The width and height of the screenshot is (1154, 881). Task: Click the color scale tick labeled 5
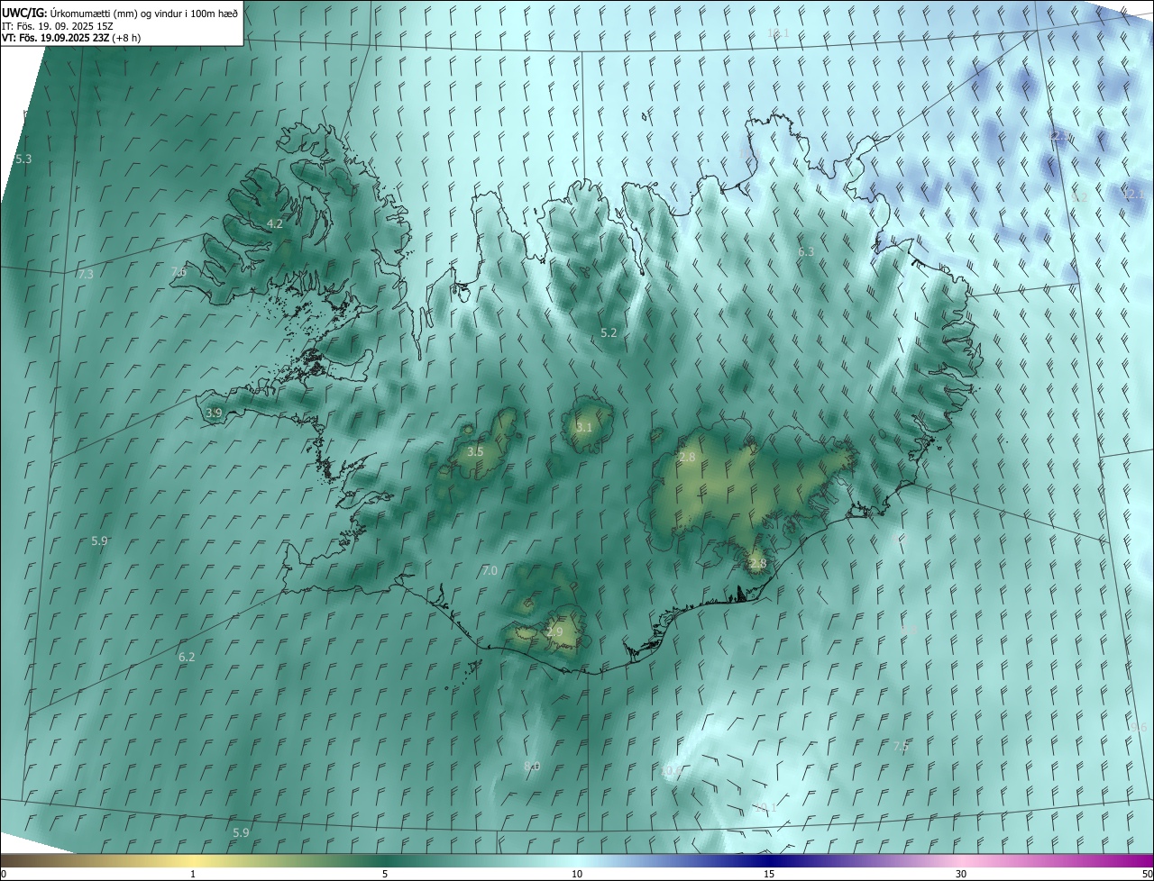coord(385,874)
